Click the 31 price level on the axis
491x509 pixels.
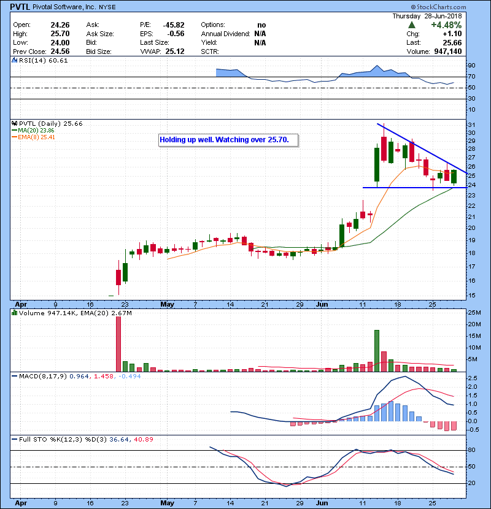click(x=471, y=125)
